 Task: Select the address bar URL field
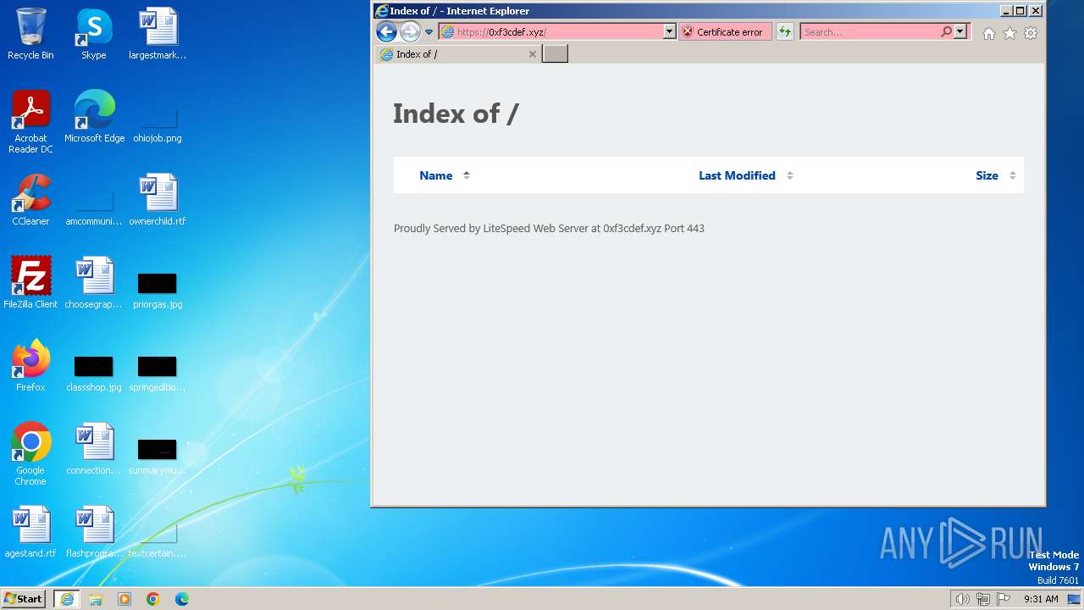[x=550, y=32]
